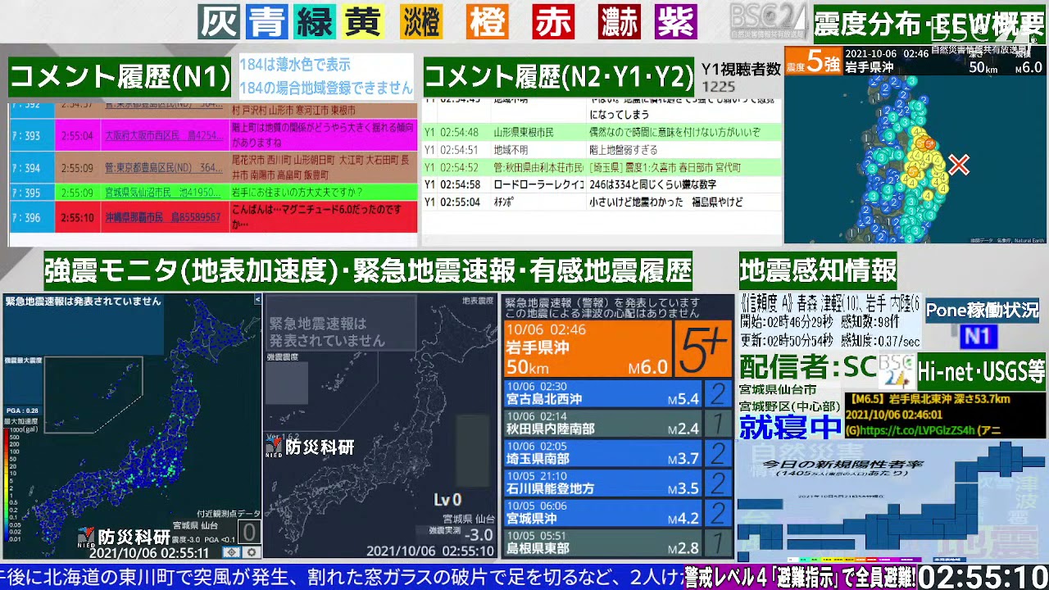Screen dimensions: 1049x590
Task: Select the 島根県東部 M2.8 history entry
Action: pos(602,542)
